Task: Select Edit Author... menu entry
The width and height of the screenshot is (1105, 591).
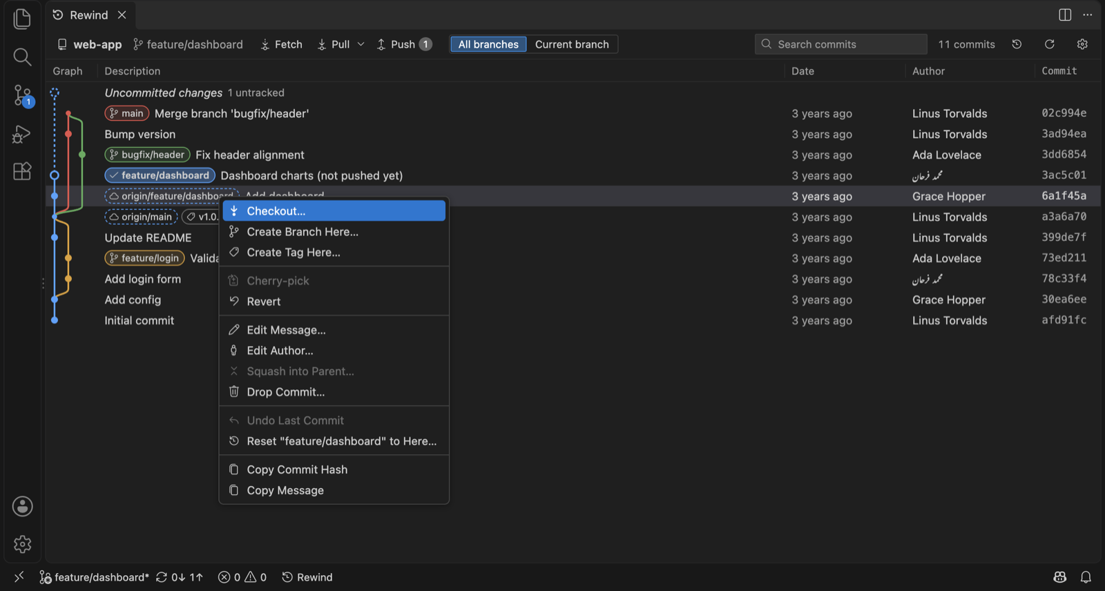Action: point(334,350)
